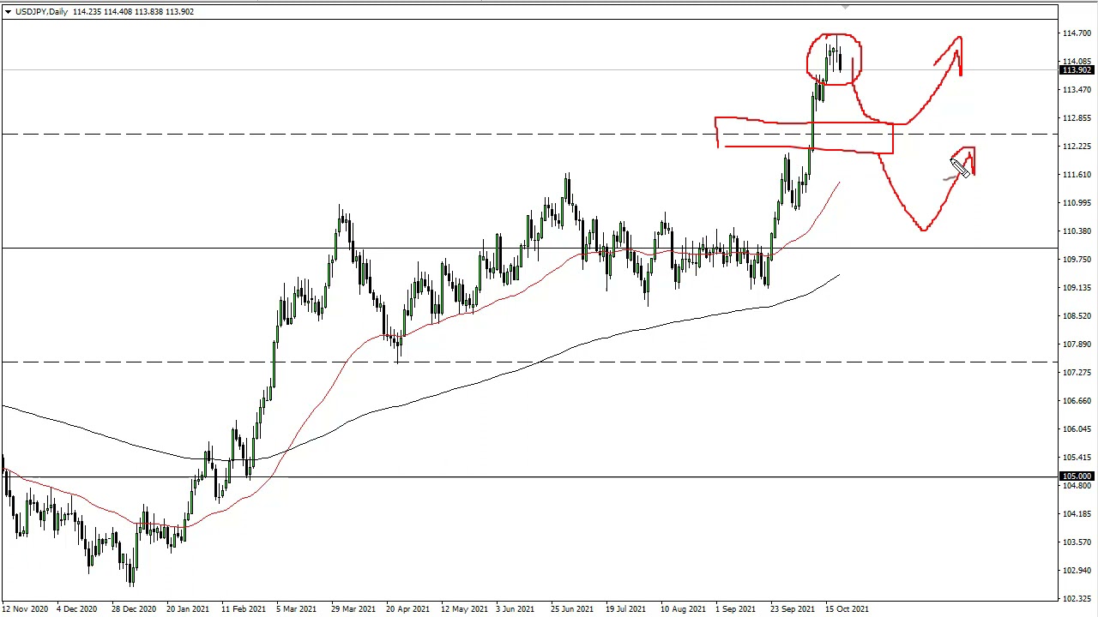
Task: Click the 103.570 price axis label
Action: [1077, 542]
